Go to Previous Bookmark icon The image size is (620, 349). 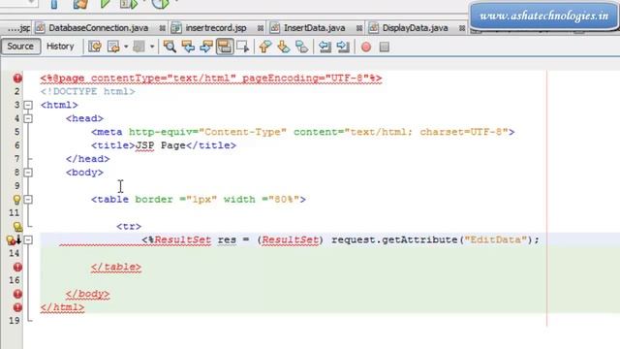pos(264,47)
